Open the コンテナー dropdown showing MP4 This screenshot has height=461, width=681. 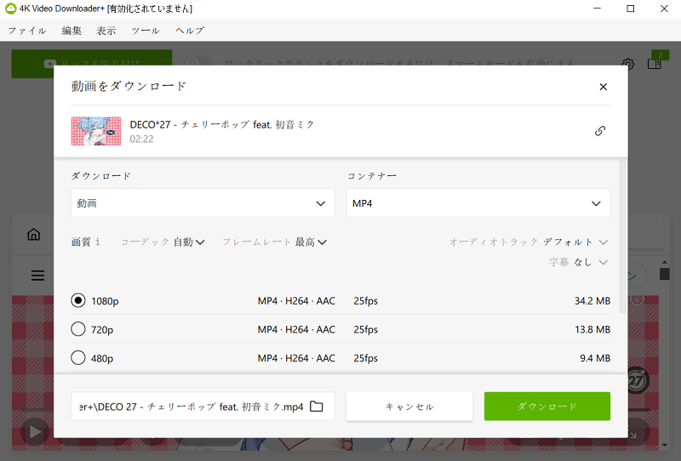pos(478,202)
